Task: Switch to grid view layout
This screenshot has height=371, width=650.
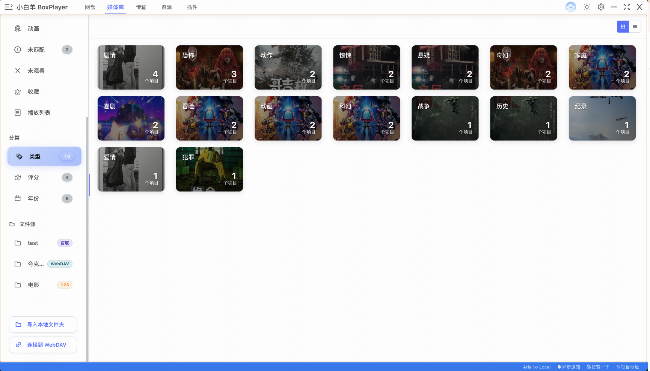Action: point(623,27)
